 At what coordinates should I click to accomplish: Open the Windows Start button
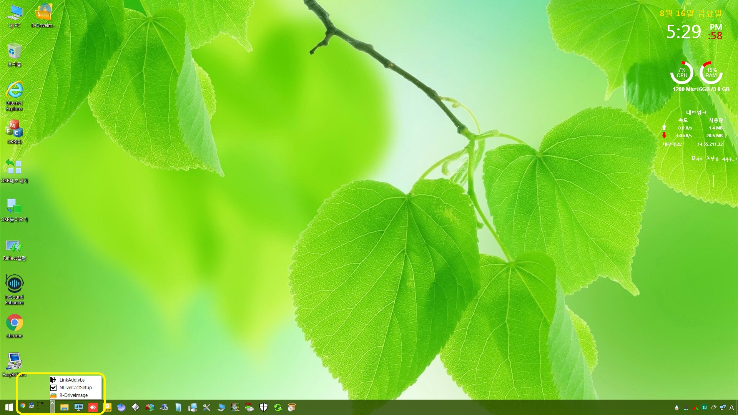pos(9,407)
